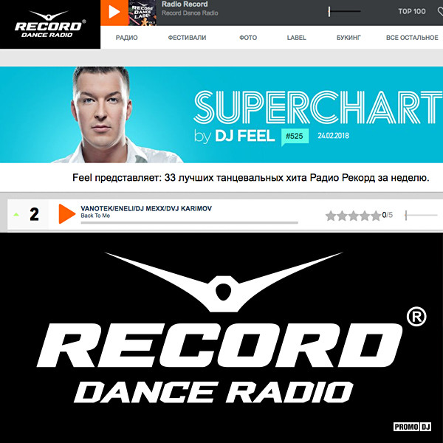The image size is (443, 443).
Task: Click the Record Dance Radio logo in the header
Action: (50, 24)
